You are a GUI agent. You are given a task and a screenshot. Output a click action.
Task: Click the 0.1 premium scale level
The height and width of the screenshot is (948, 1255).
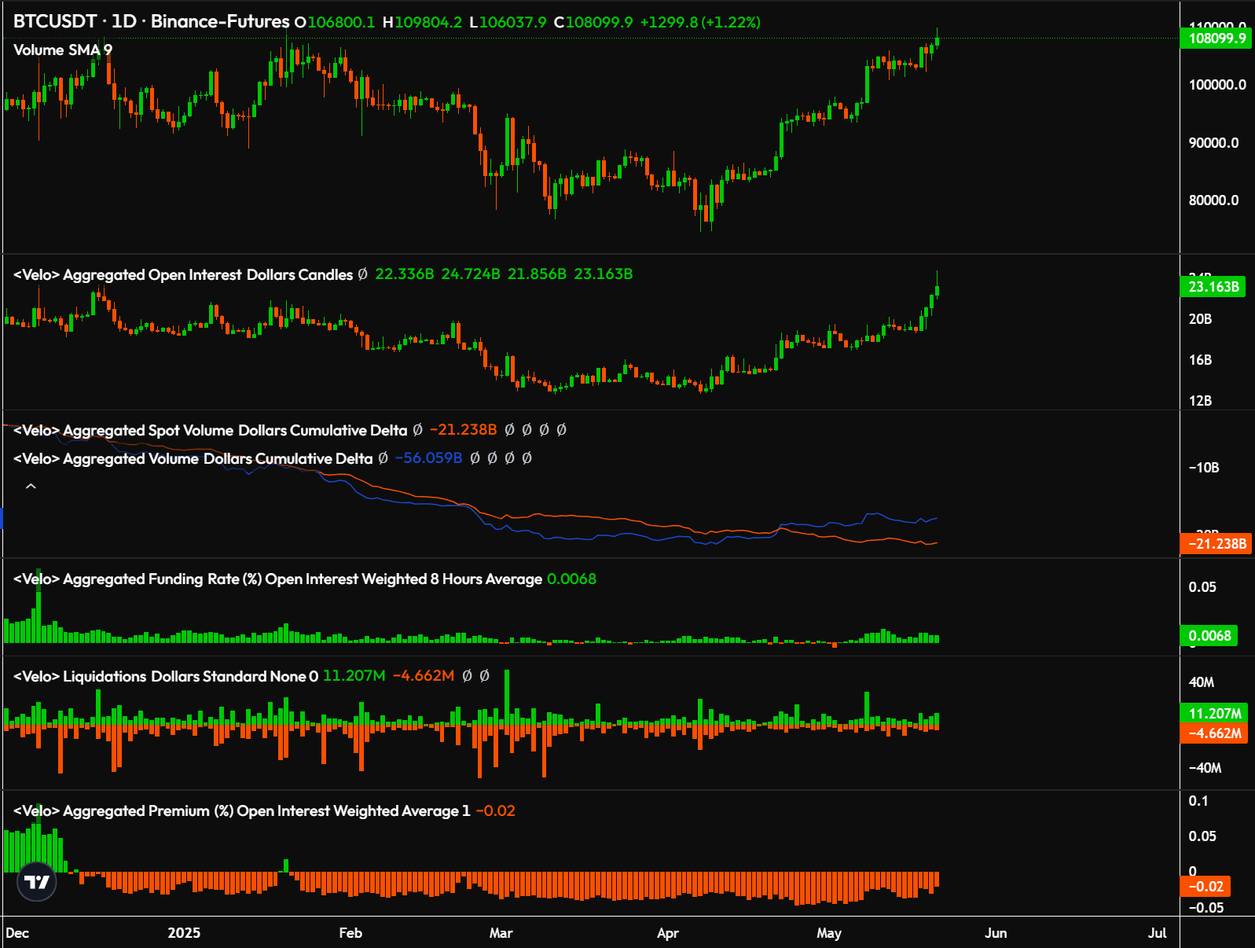click(1198, 801)
